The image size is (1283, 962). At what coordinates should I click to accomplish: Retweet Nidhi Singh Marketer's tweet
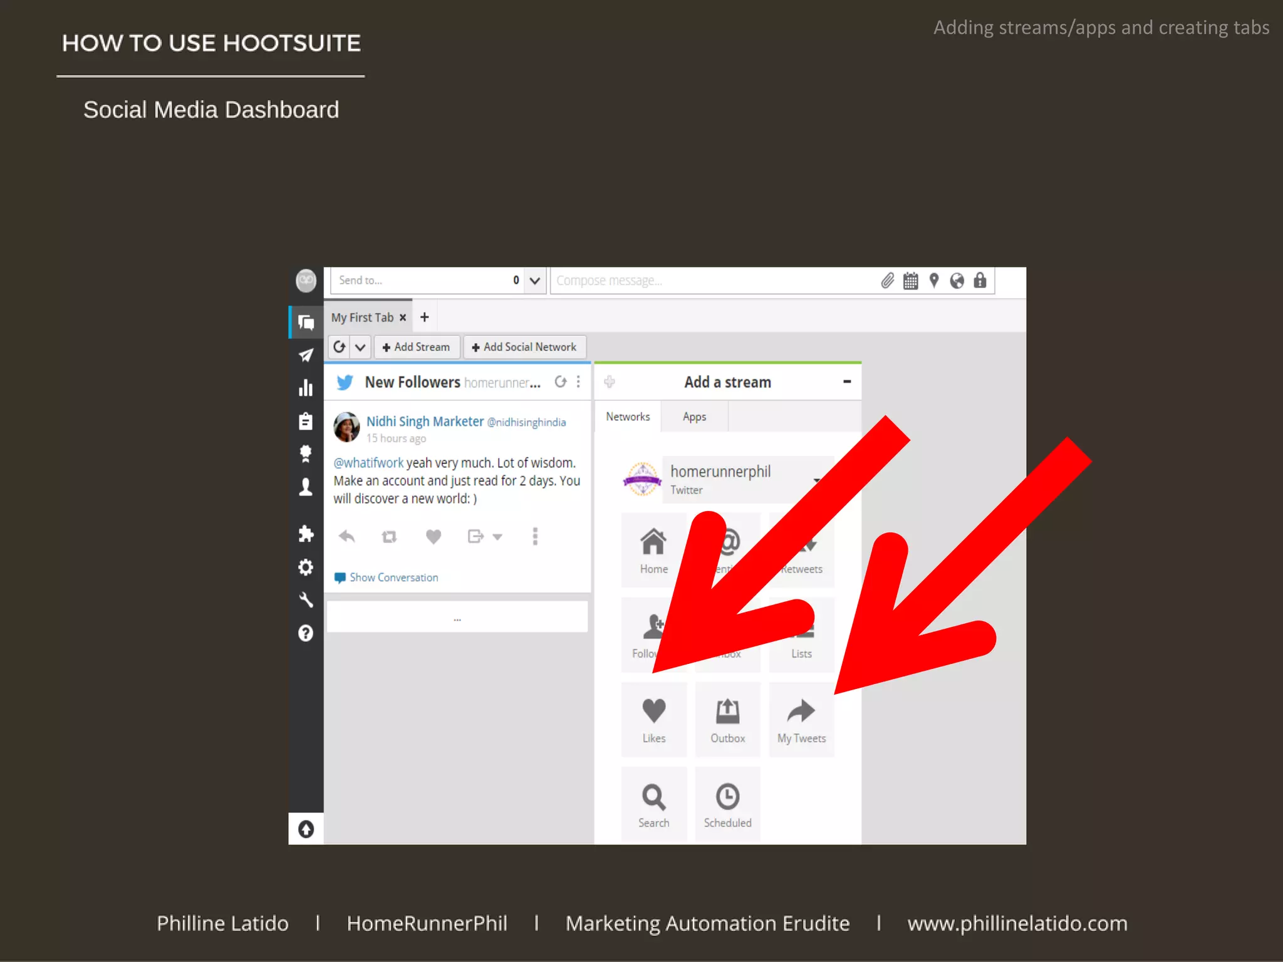coord(389,536)
